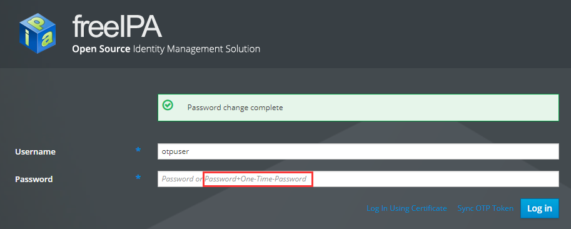Screen dimensions: 571x229
Task: Click the letter "a" on the cube logo's right face
Action: [47, 39]
